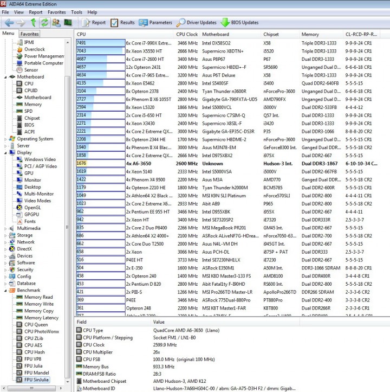Select the CPU Queen benchmark
Image resolution: width=390 pixels, height=392 pixels.
coord(36,325)
